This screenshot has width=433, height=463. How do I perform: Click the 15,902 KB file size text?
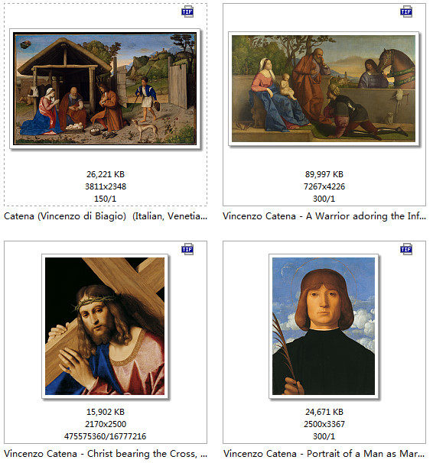pyautogui.click(x=106, y=412)
